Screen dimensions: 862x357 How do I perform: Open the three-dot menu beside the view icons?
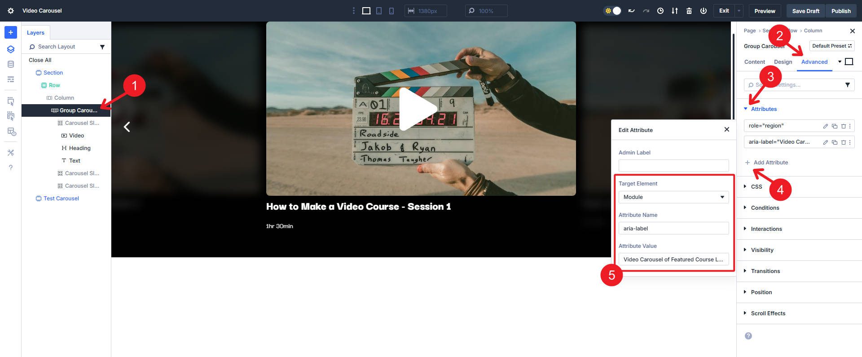point(354,11)
